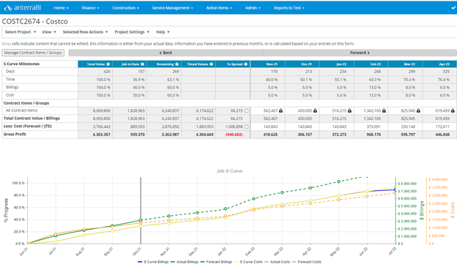Open the Home dropdown menu
This screenshot has height=267, width=457.
click(x=62, y=8)
